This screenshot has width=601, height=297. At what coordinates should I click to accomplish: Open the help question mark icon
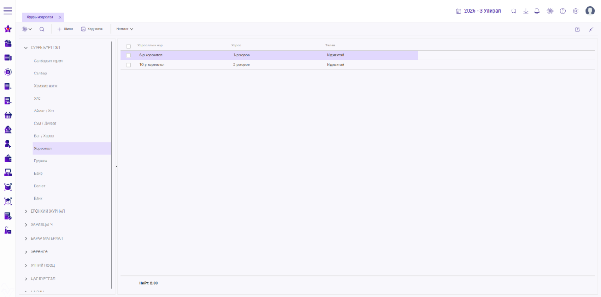coord(563,11)
